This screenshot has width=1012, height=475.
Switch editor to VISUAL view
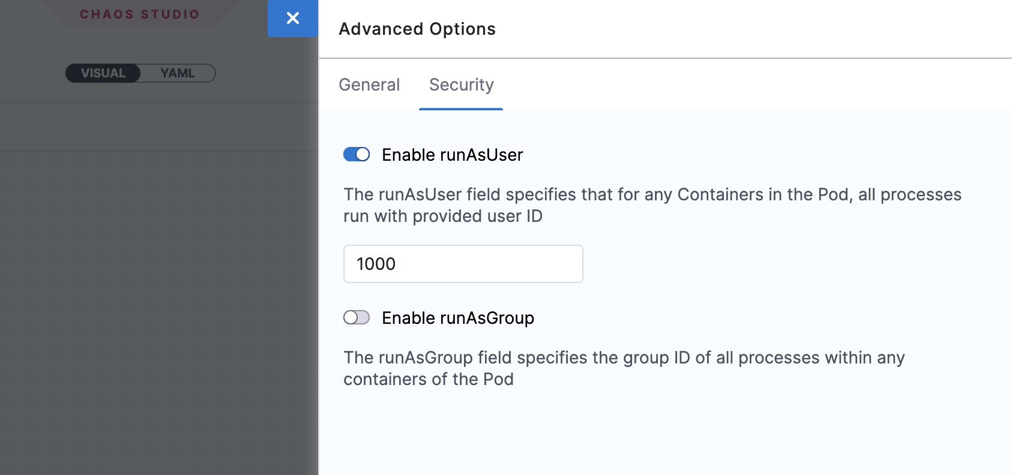click(103, 73)
